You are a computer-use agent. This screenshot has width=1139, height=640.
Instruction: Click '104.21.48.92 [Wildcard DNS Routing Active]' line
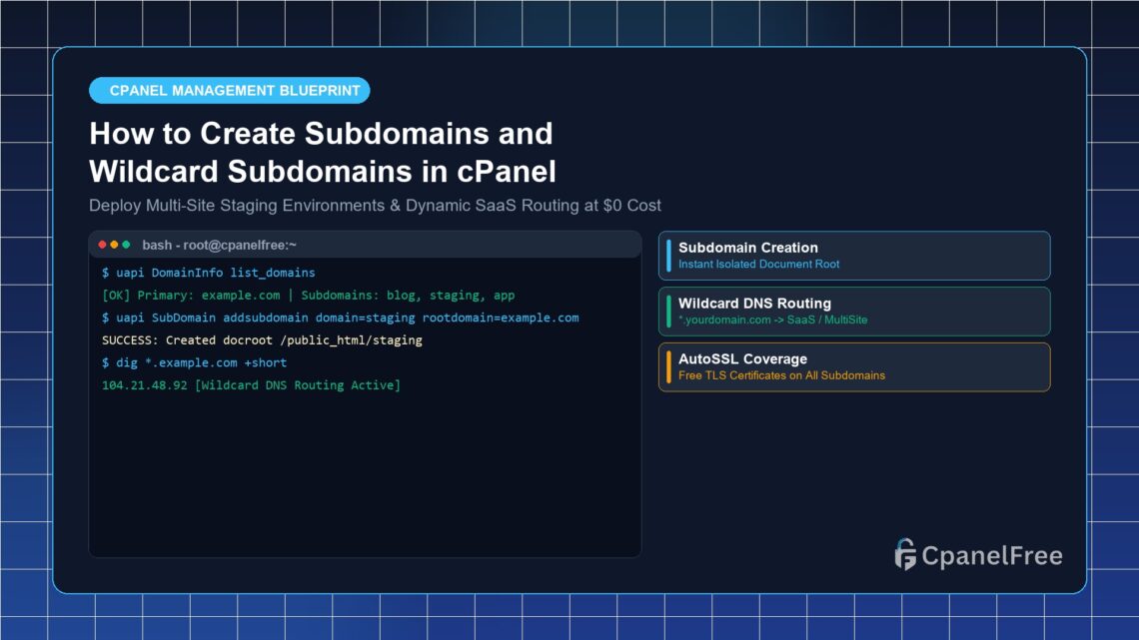point(251,385)
